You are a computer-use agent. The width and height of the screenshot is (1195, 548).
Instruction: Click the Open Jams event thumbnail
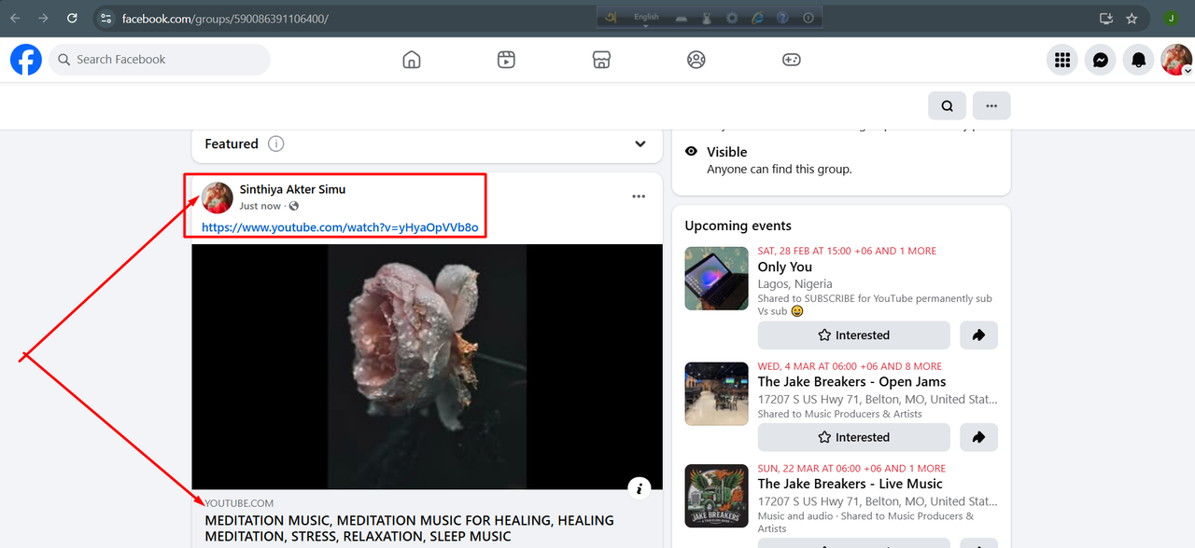[716, 393]
